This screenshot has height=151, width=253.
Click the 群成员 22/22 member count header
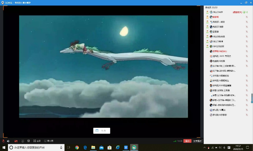point(211,7)
